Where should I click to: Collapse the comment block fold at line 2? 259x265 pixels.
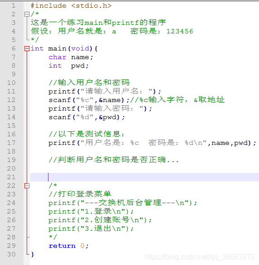click(x=27, y=14)
